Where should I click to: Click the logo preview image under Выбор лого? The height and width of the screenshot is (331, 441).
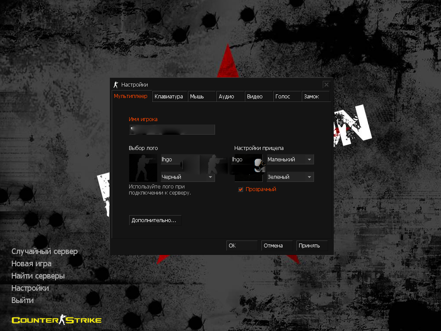coord(143,168)
